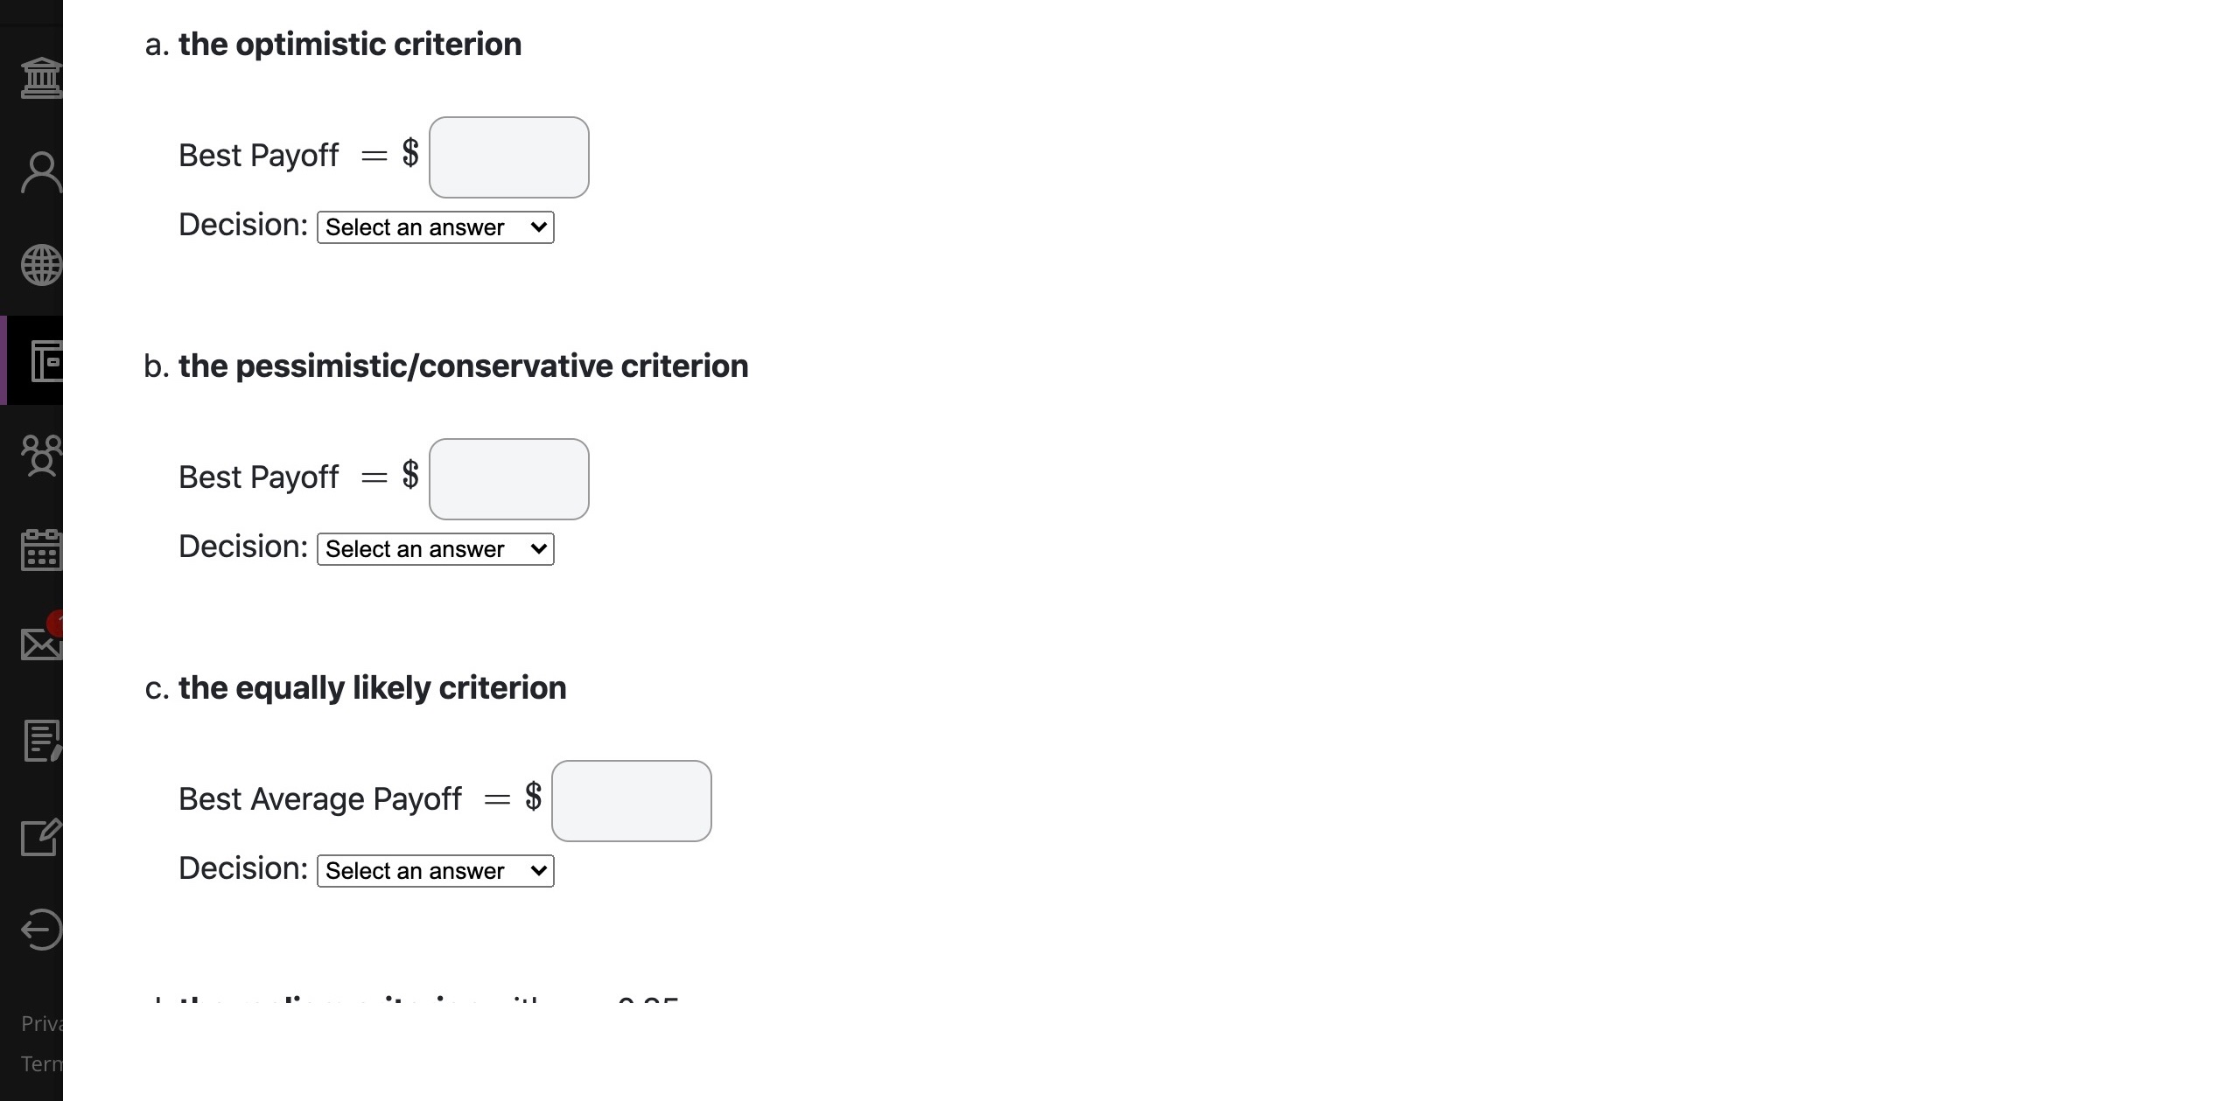Click the back arrow icon at sidebar bottom

click(x=39, y=930)
